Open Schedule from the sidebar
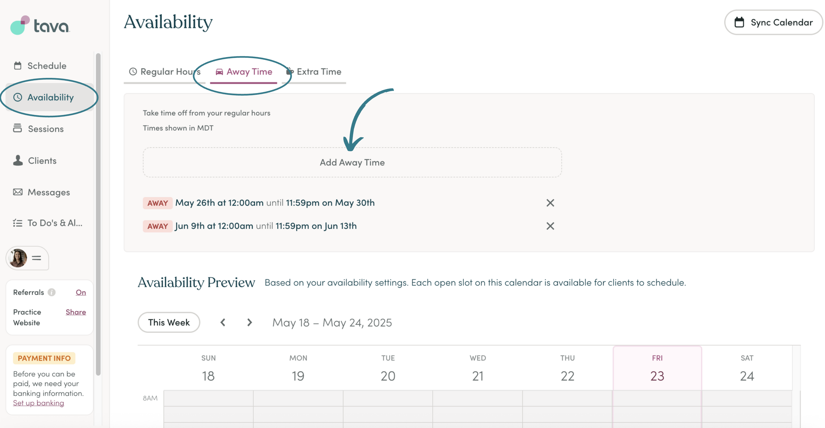 click(x=40, y=66)
